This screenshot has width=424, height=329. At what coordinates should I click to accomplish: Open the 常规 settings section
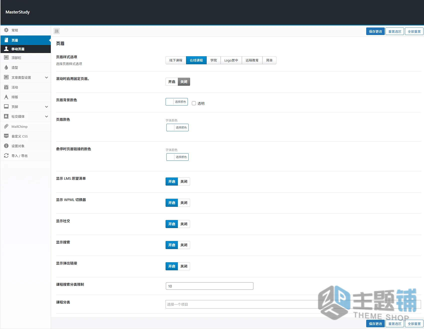(x=26, y=30)
